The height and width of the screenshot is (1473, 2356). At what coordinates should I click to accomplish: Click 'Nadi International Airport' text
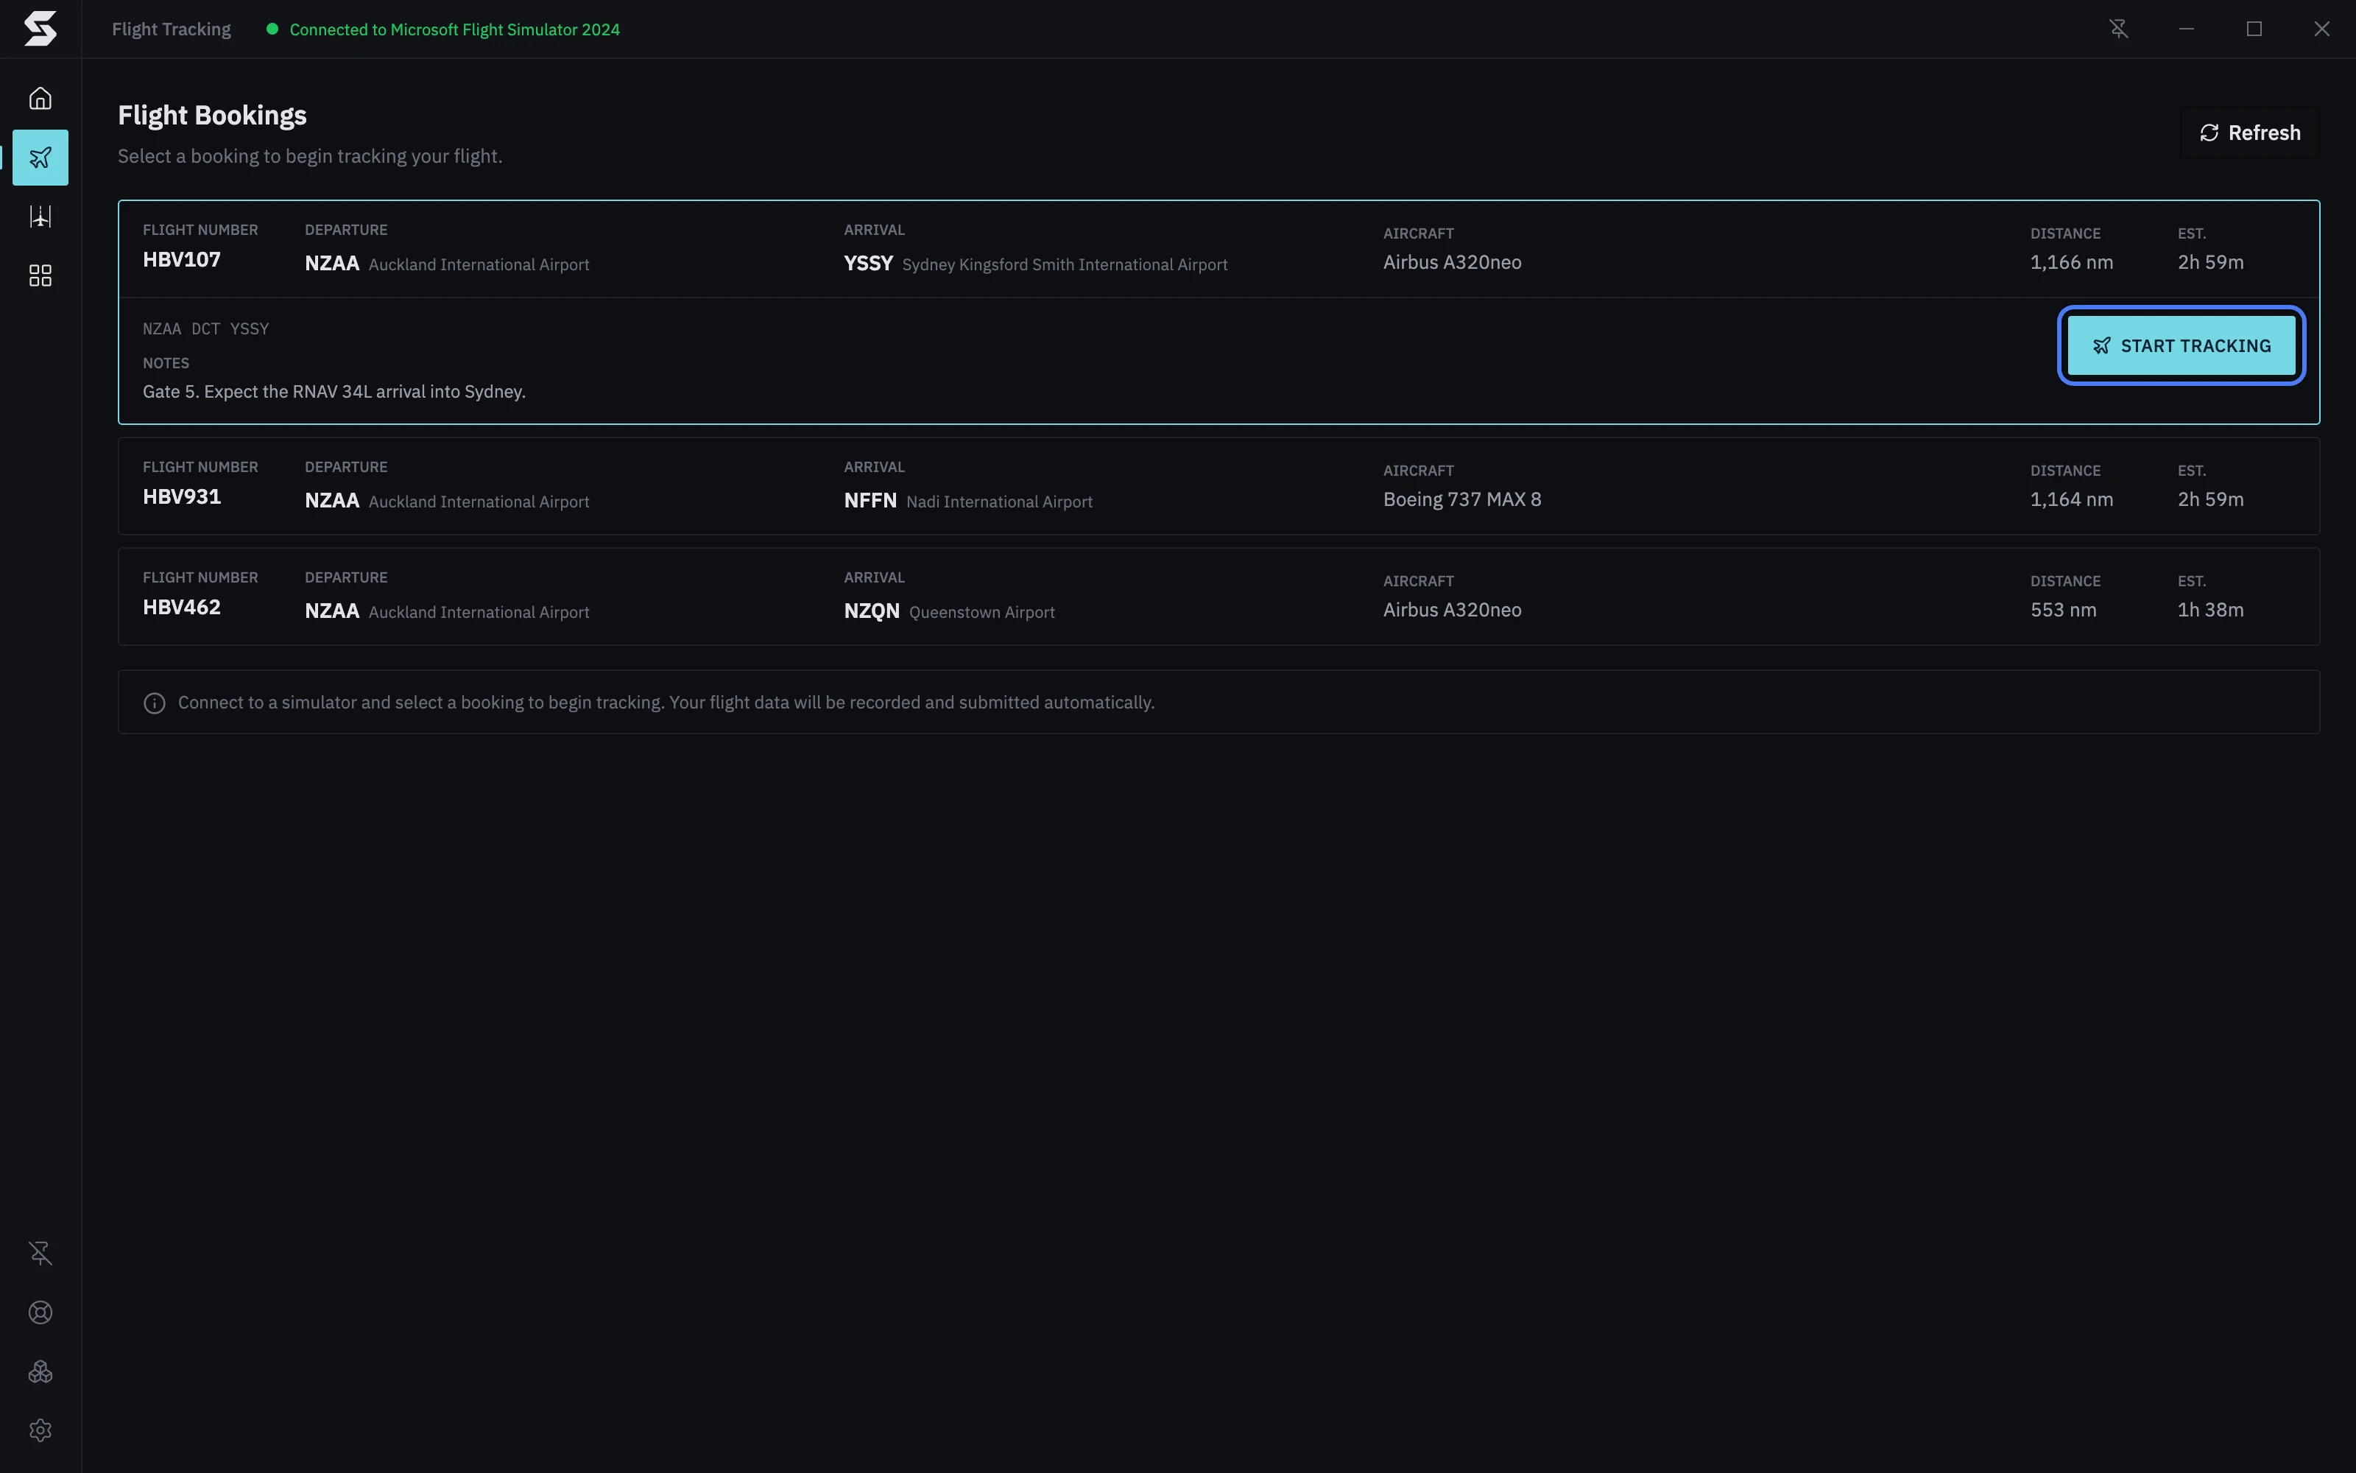999,502
